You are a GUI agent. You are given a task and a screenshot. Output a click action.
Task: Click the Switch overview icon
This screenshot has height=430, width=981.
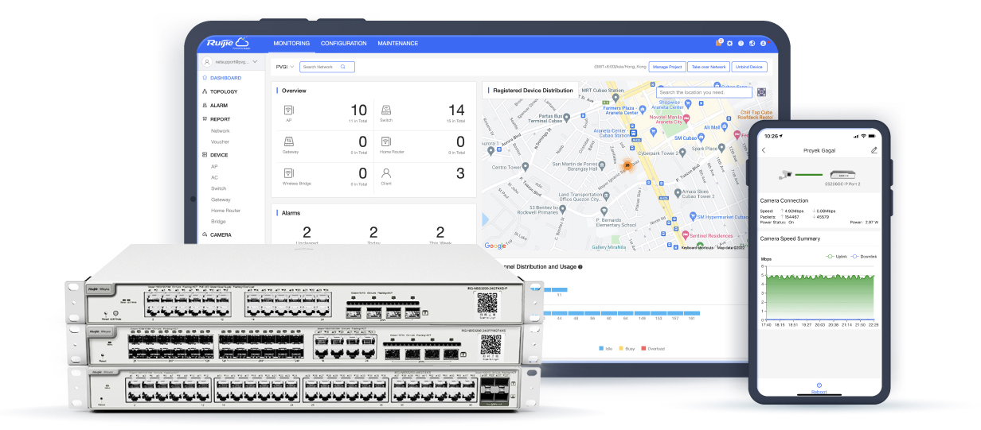[385, 110]
